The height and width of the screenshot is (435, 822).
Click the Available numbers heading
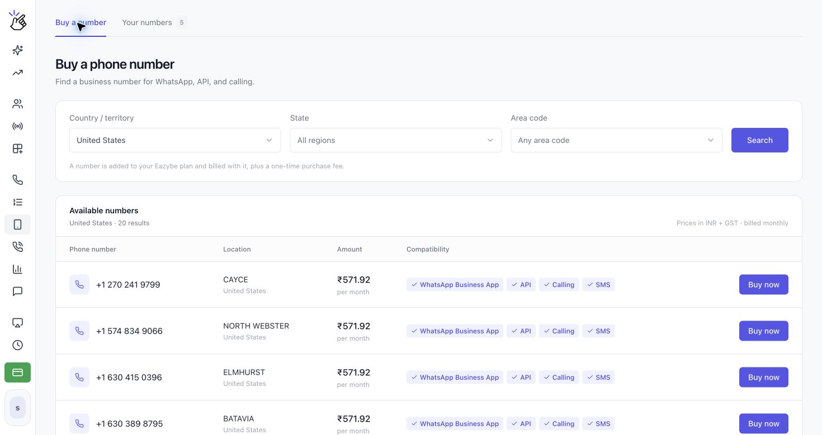point(104,211)
